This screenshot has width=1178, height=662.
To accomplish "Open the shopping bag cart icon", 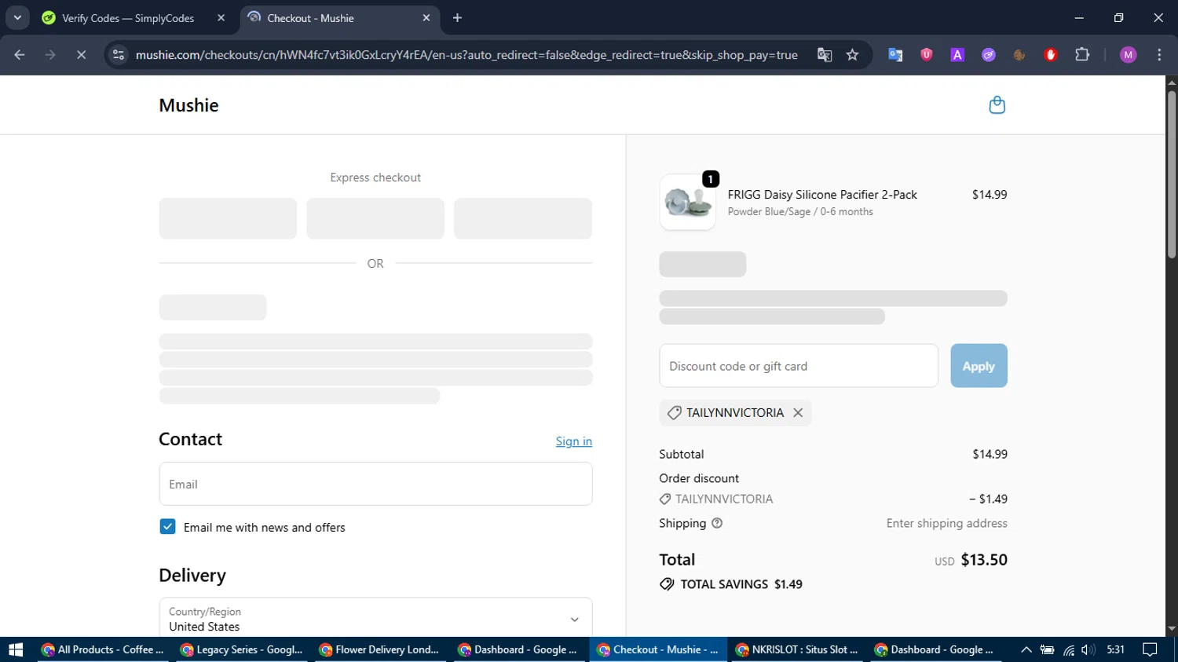I will (x=997, y=105).
